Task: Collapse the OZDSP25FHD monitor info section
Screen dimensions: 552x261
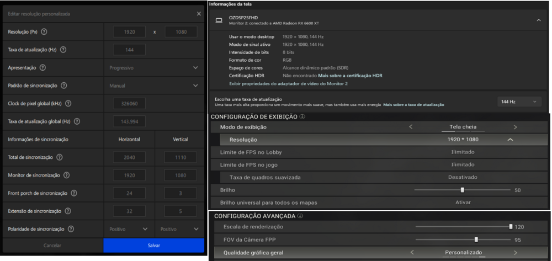Action: 539,20
